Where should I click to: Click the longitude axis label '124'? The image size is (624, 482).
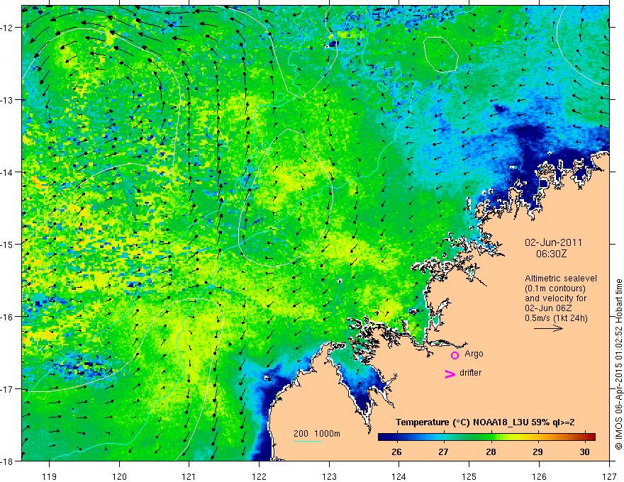click(x=399, y=476)
